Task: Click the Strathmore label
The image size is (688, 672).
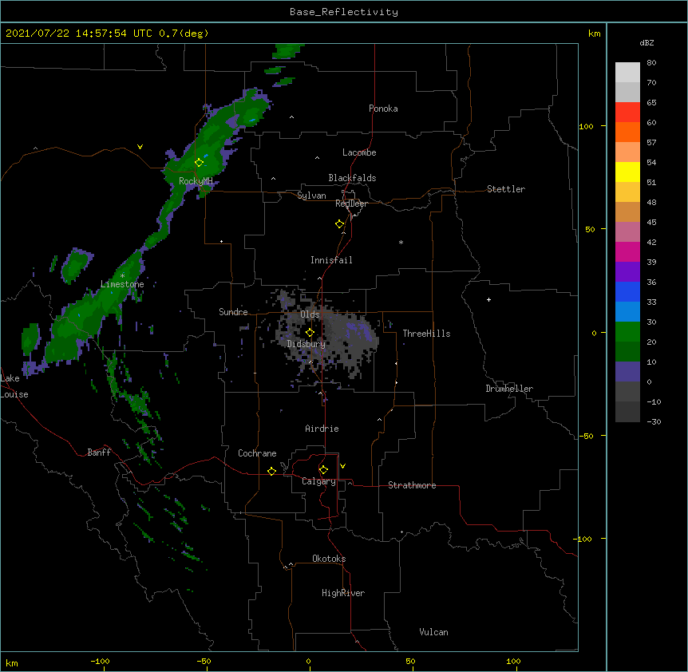Action: [412, 485]
